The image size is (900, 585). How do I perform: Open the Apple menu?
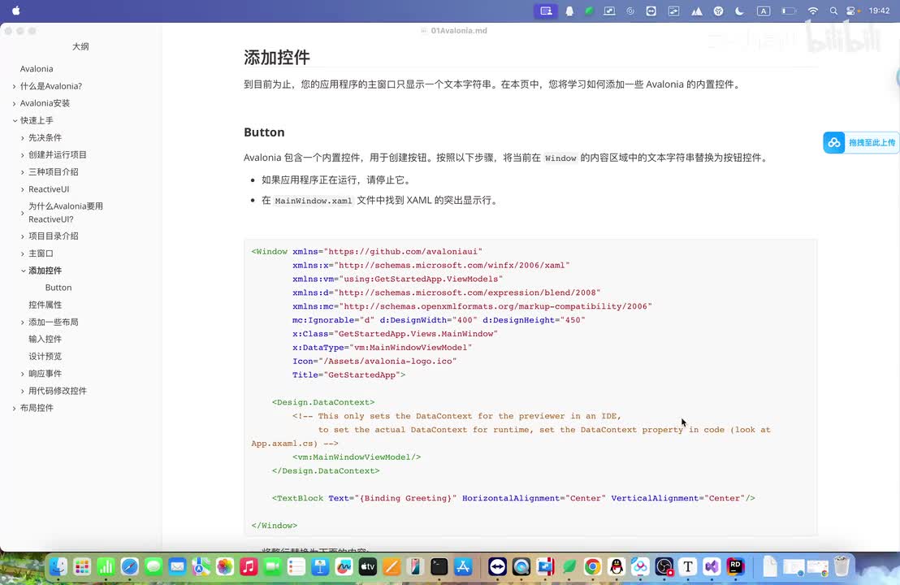[x=16, y=11]
